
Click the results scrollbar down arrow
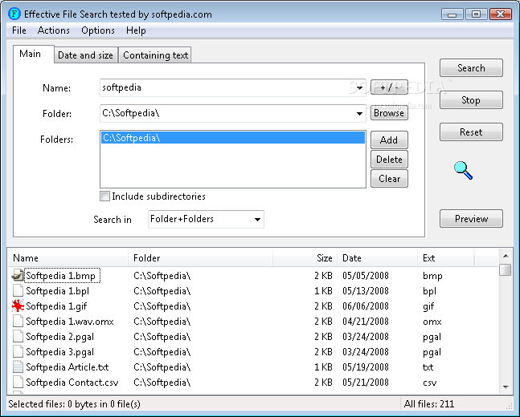506,387
